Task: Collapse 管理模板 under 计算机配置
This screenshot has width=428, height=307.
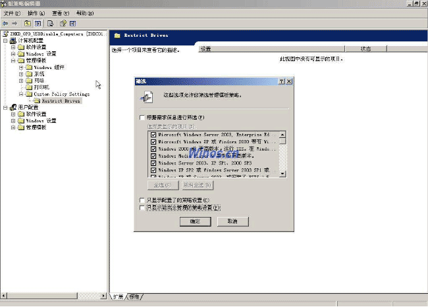Action: pyautogui.click(x=13, y=60)
